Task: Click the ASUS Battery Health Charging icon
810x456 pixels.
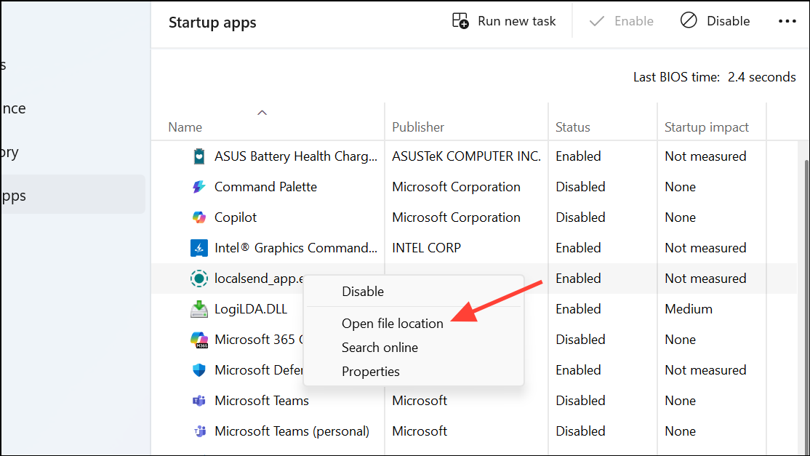Action: coord(199,156)
